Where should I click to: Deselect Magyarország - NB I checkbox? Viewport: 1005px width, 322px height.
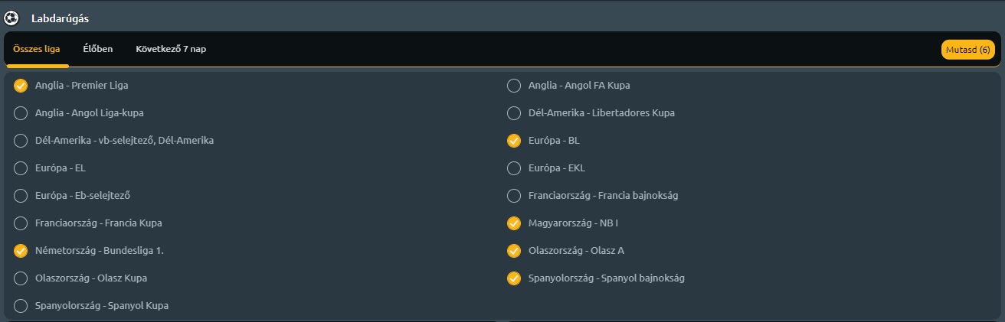click(x=514, y=223)
